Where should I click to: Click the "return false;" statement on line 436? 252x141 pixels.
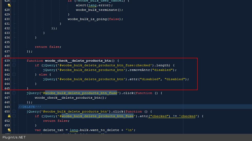point(48,47)
